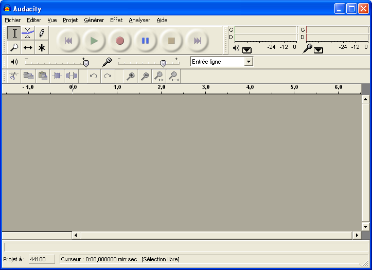The height and width of the screenshot is (270, 372).
Task: Click the microphone icon beside input slider
Action: coord(107,62)
